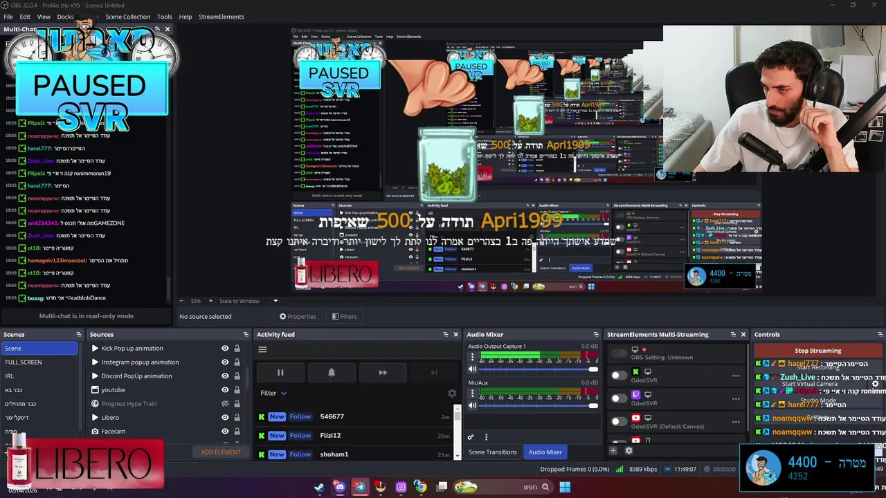886x498 pixels.
Task: Adjust Mic/Aux volume slider
Action: (x=537, y=405)
